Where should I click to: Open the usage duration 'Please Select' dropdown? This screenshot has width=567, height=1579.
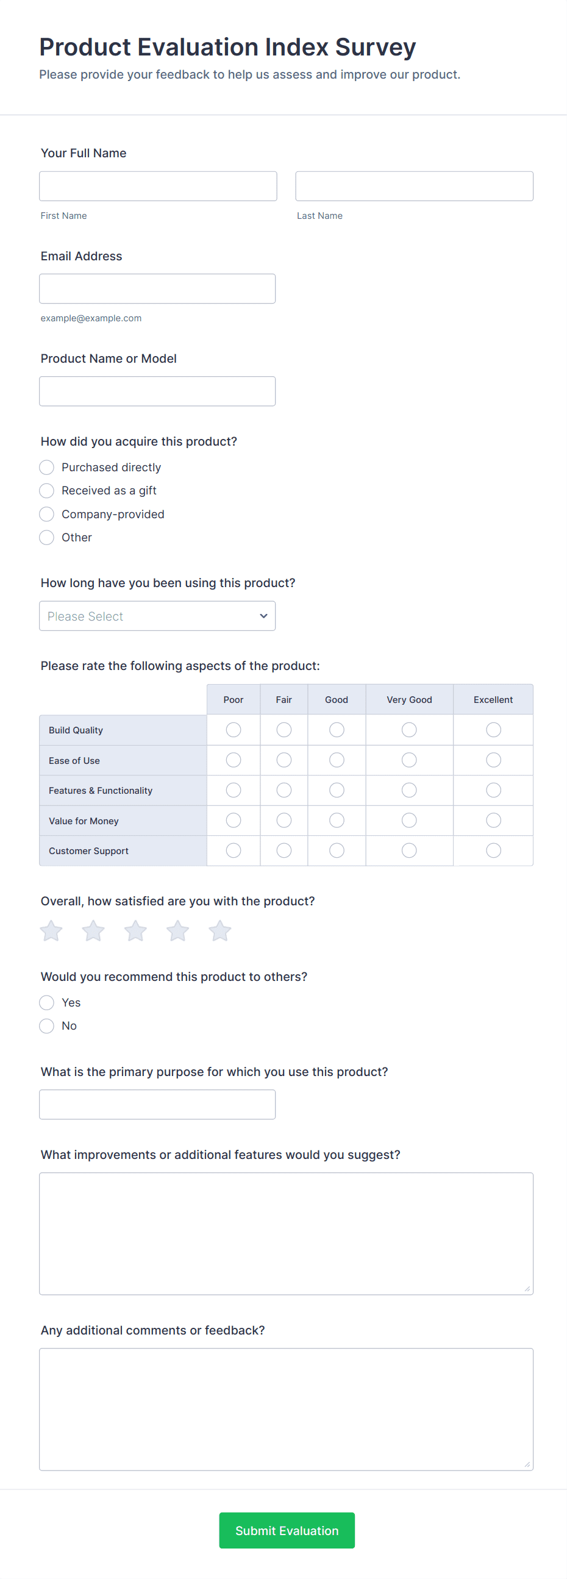coord(157,616)
